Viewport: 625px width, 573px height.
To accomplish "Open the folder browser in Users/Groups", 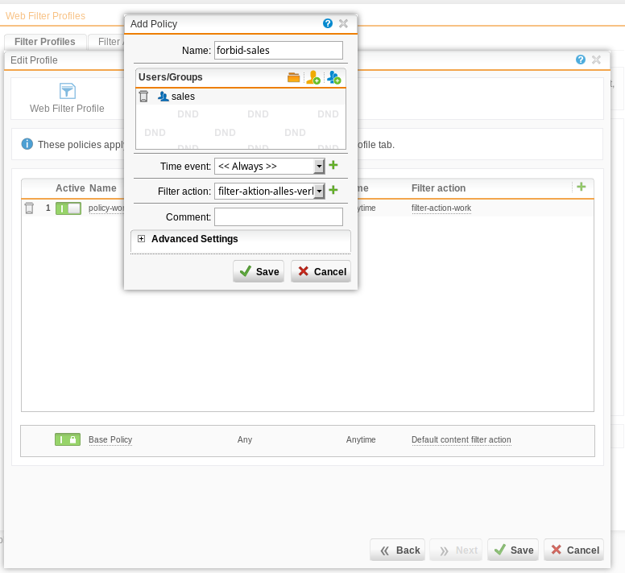I will click(293, 77).
